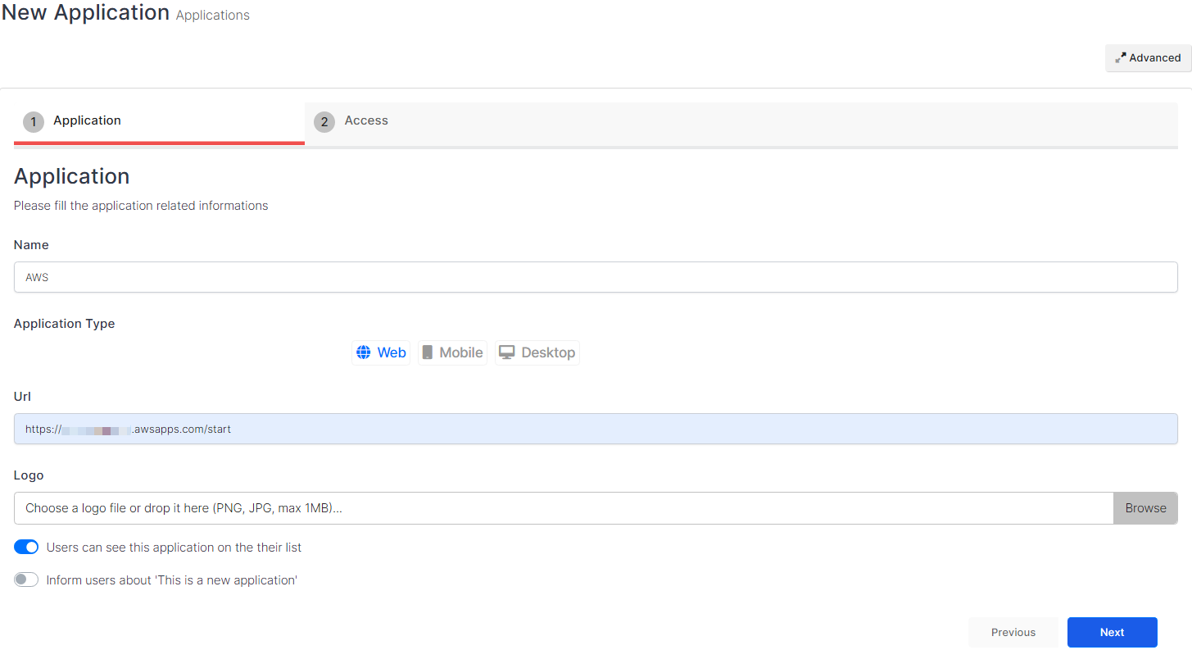
Task: Disable the users can see application toggle
Action: pyautogui.click(x=26, y=547)
